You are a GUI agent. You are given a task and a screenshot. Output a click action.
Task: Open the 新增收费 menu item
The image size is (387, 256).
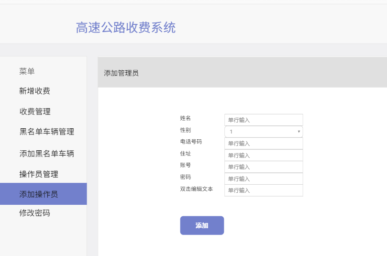tap(35, 91)
